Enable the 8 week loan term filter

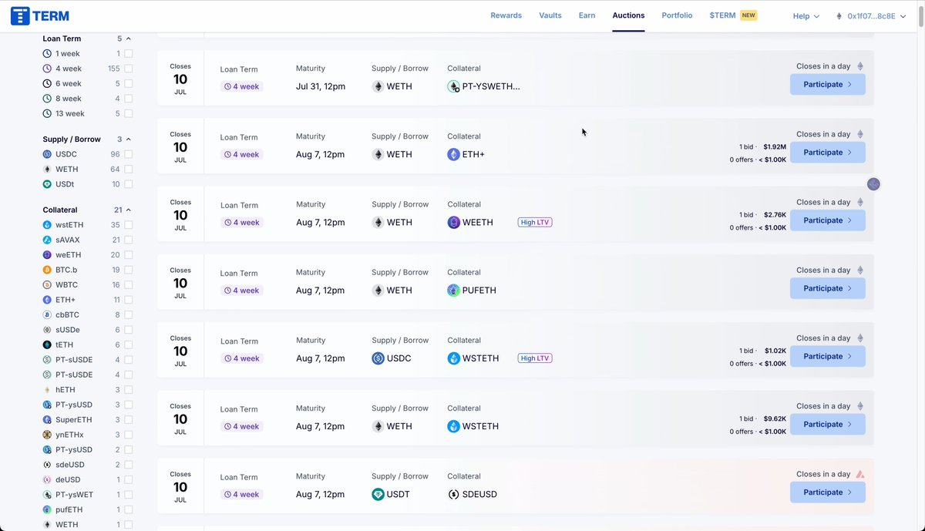click(129, 99)
